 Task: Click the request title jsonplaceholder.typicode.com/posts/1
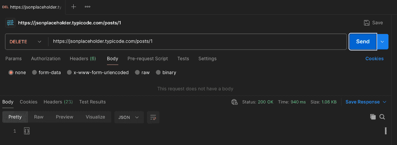[70, 23]
